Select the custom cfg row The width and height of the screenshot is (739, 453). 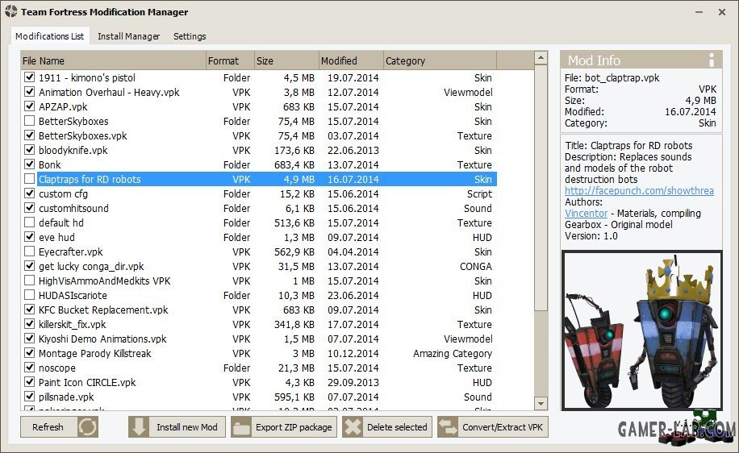click(x=258, y=193)
